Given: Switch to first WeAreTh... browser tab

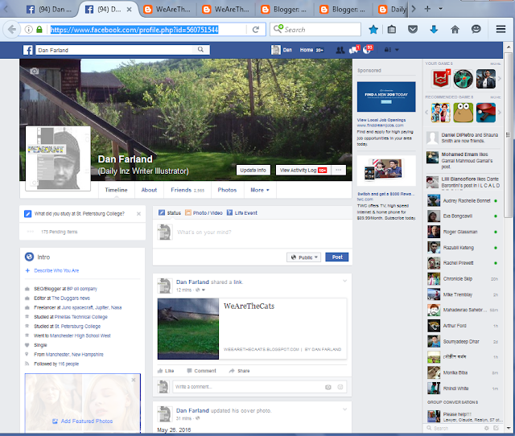Looking at the screenshot, I should [167, 10].
